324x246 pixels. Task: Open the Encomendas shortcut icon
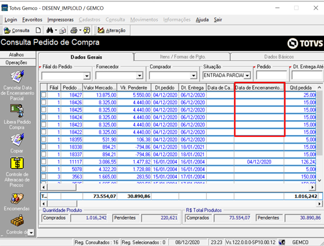17,199
